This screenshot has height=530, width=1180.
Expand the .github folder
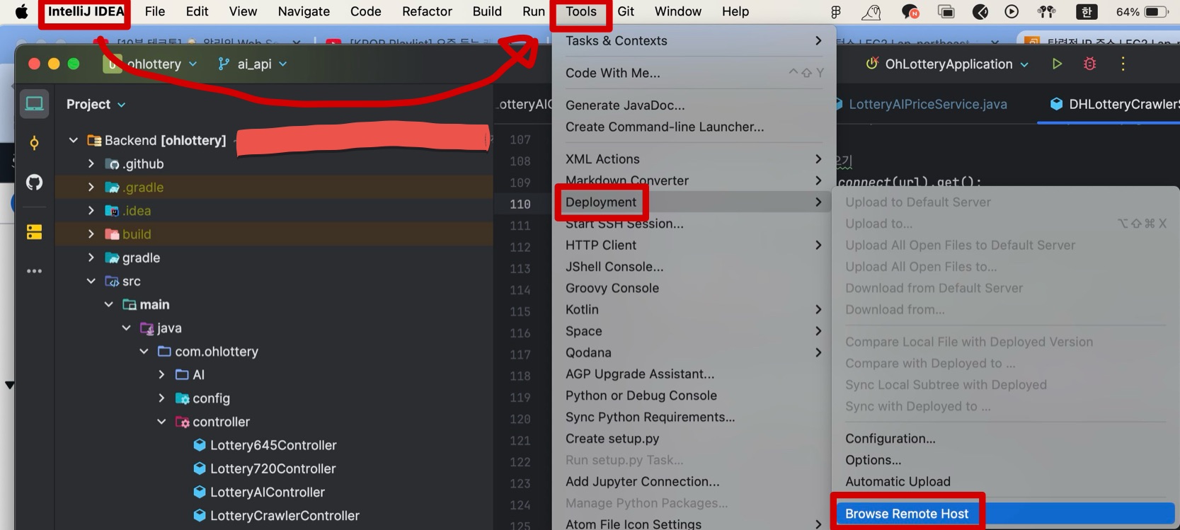click(x=91, y=164)
